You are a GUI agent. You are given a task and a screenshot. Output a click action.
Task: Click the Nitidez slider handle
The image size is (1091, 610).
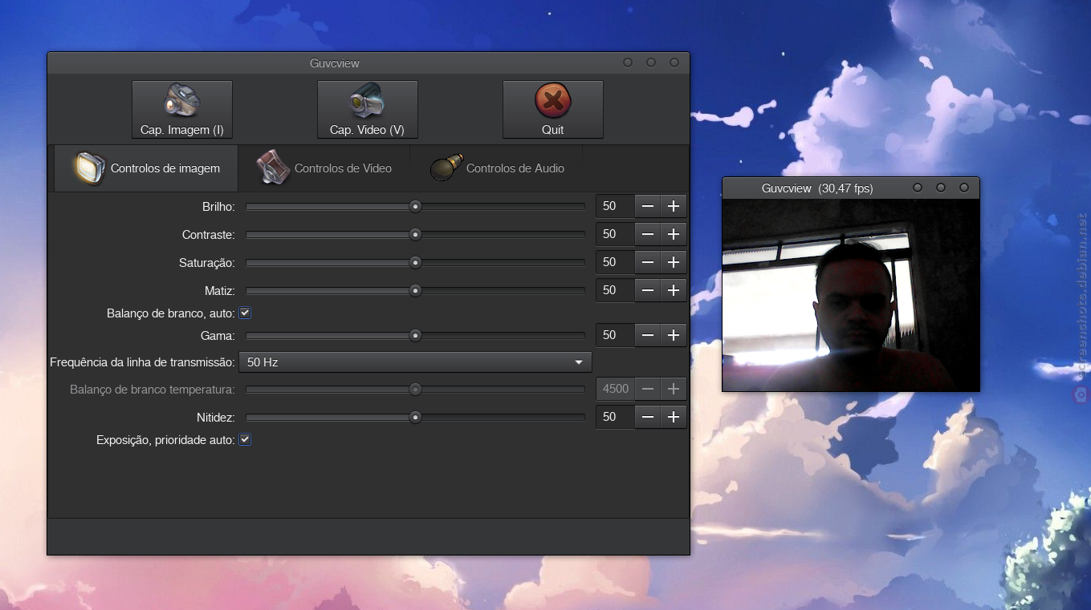pyautogui.click(x=415, y=417)
